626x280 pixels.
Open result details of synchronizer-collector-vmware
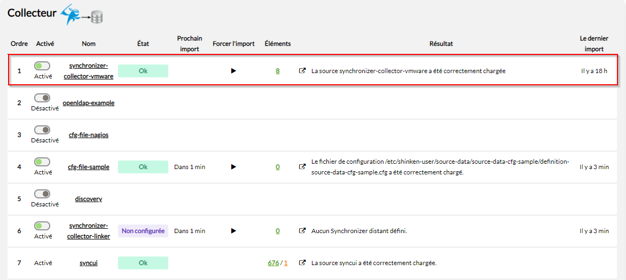click(x=302, y=71)
